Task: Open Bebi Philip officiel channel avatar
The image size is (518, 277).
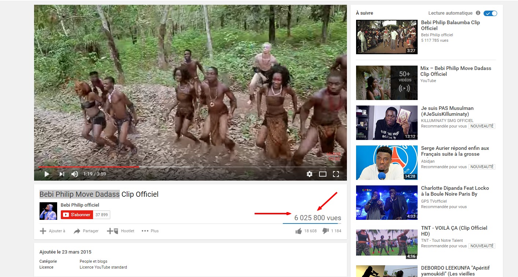Action: [48, 211]
